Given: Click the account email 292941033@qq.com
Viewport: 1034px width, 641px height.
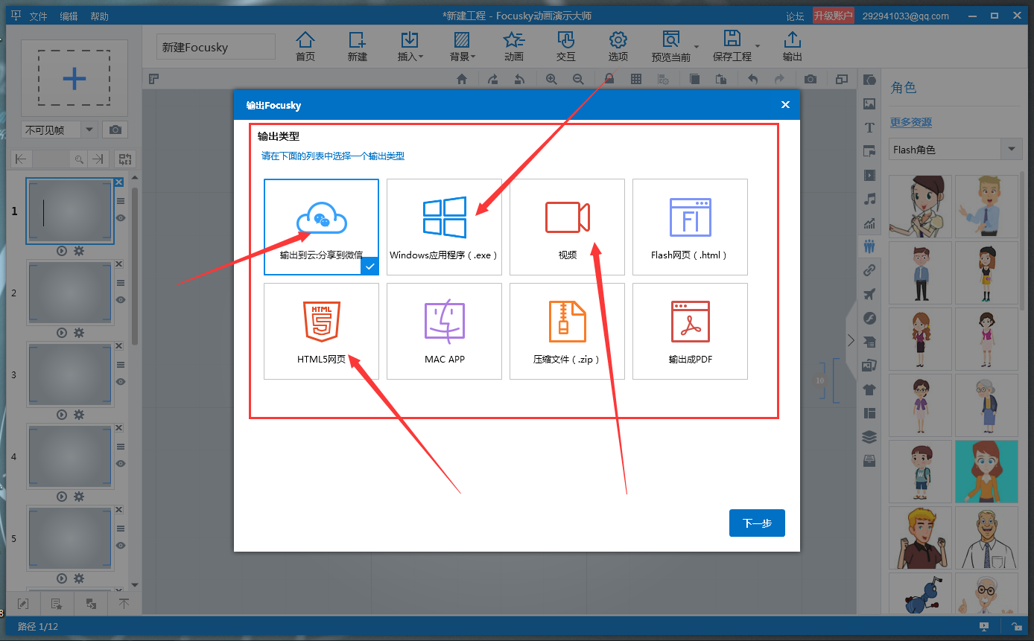Looking at the screenshot, I should [x=906, y=16].
